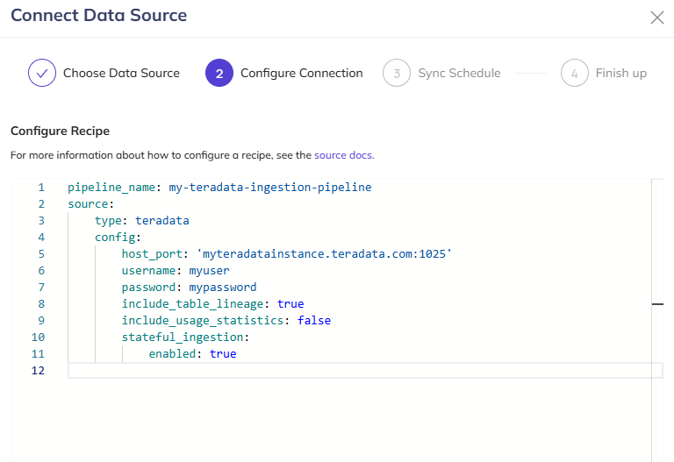
Task: Click the step 2 circle icon
Action: click(219, 73)
